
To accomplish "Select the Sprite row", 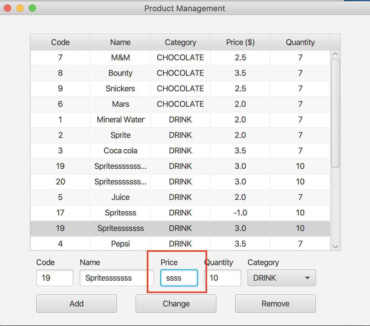I will point(180,135).
